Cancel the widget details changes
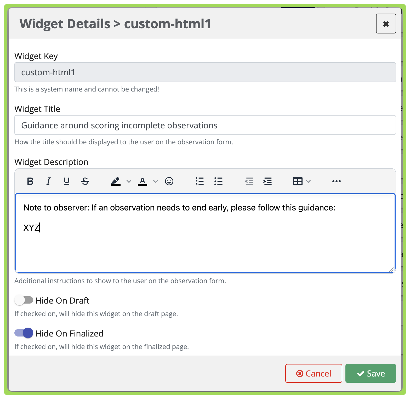The height and width of the screenshot is (399, 410). [314, 373]
